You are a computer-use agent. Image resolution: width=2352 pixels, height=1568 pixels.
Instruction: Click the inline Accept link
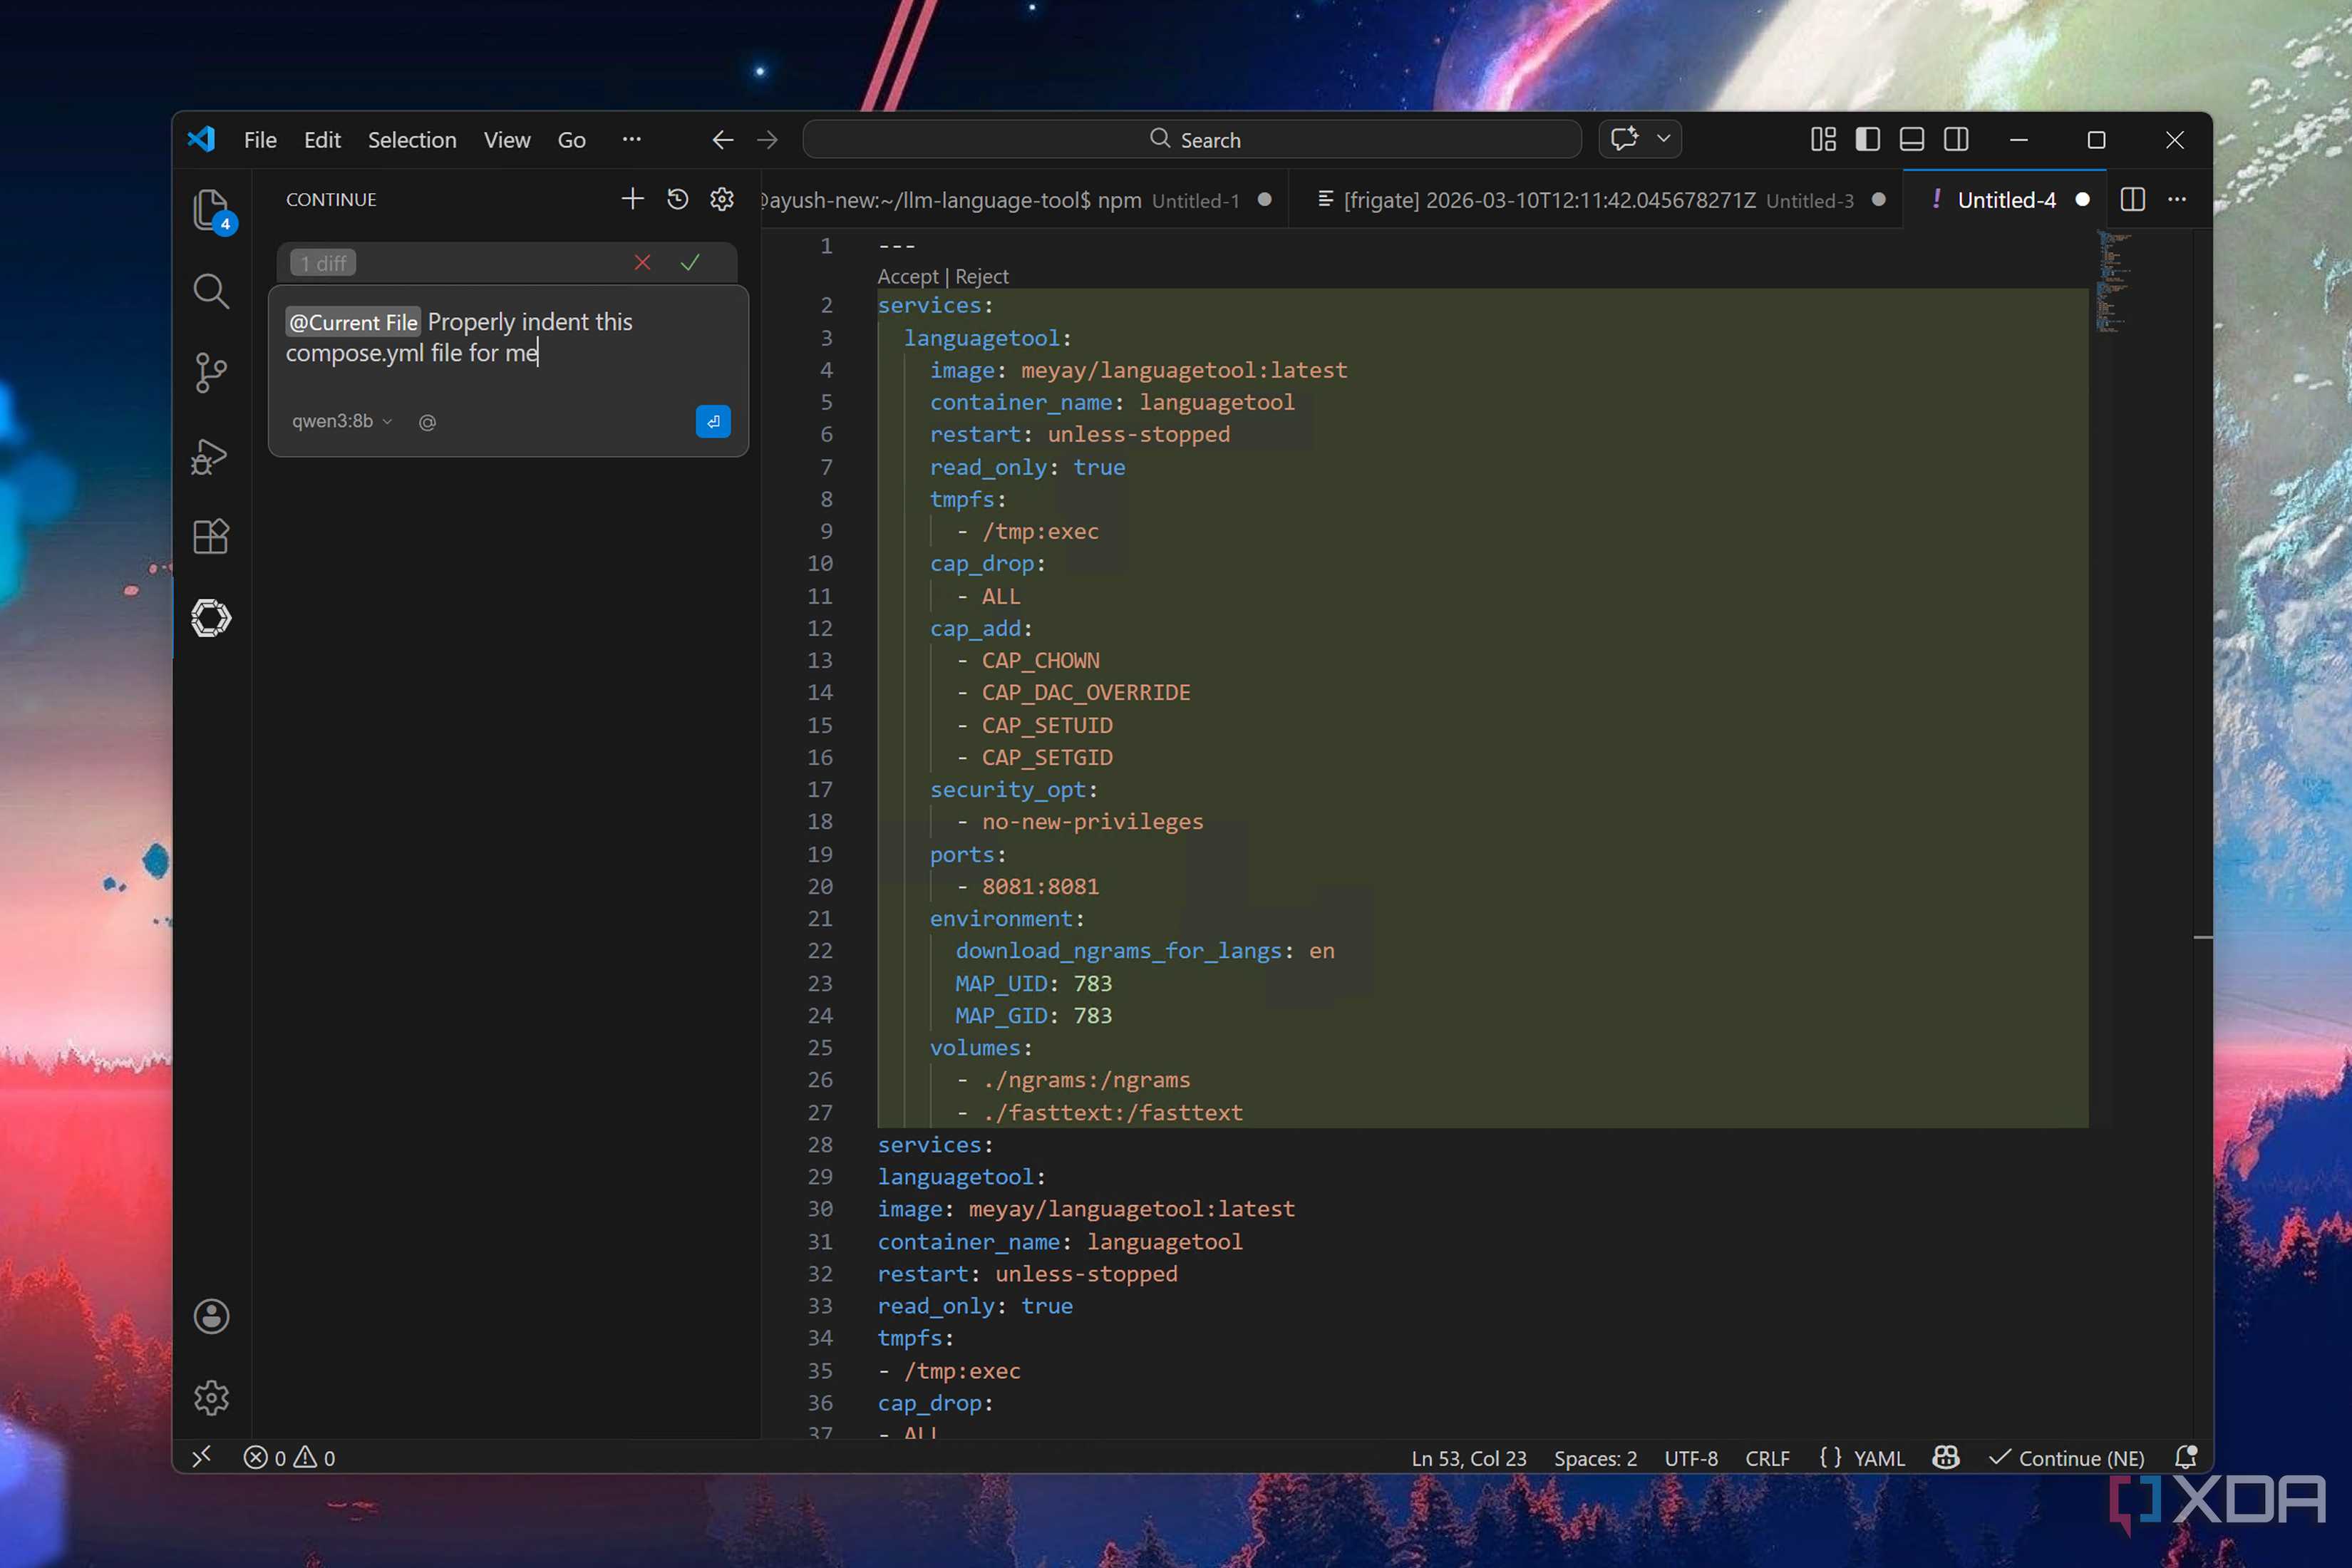pos(908,276)
